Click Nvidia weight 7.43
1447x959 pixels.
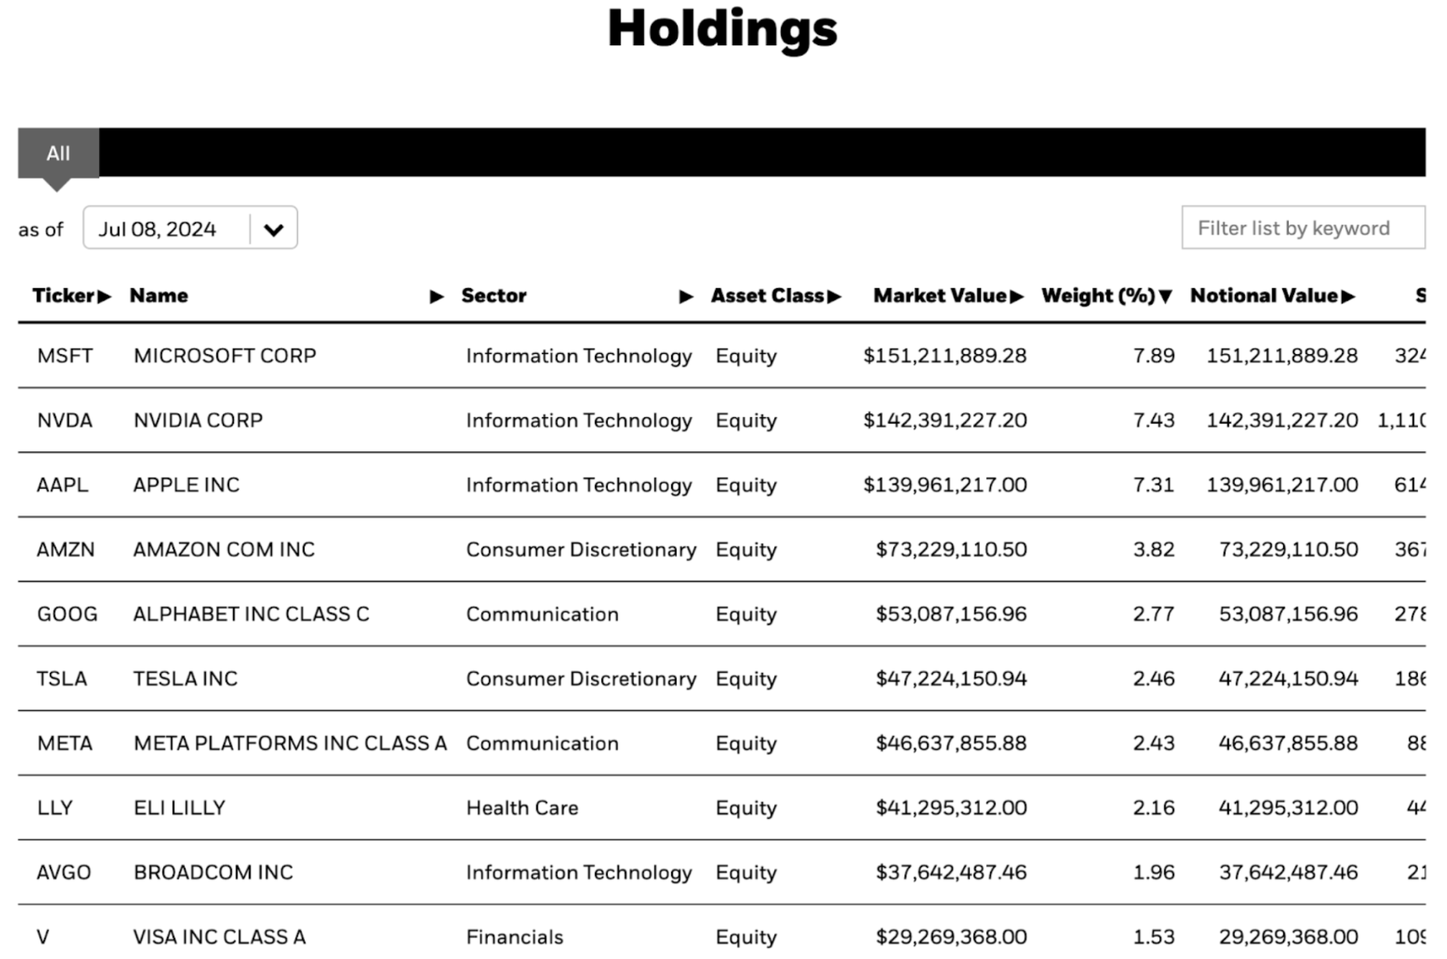[x=1154, y=421]
